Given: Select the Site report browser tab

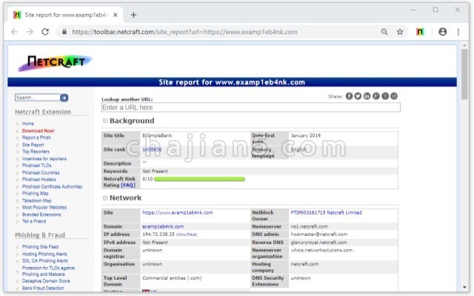Looking at the screenshot, I should pyautogui.click(x=66, y=15).
